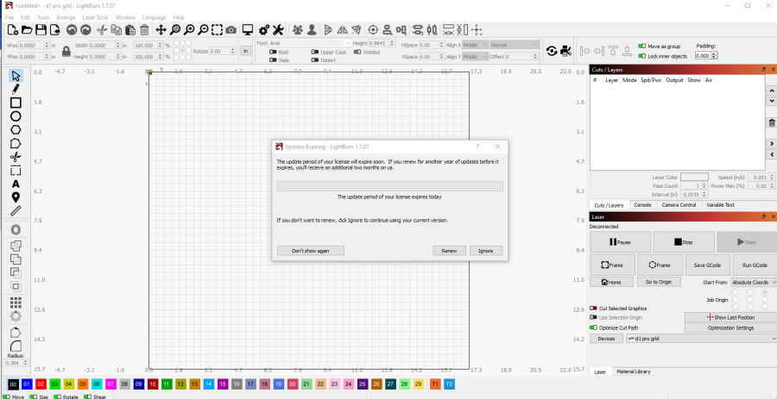Select the Ellipse tool
Viewport: 777px width, 399px height.
pos(16,116)
